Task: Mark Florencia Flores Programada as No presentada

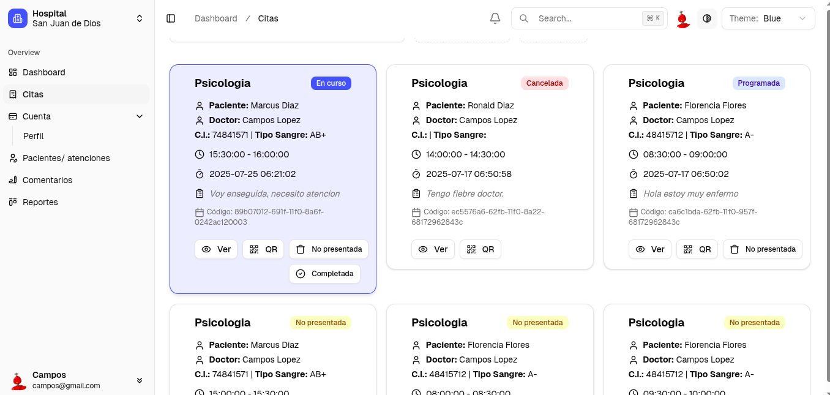Action: 763,249
